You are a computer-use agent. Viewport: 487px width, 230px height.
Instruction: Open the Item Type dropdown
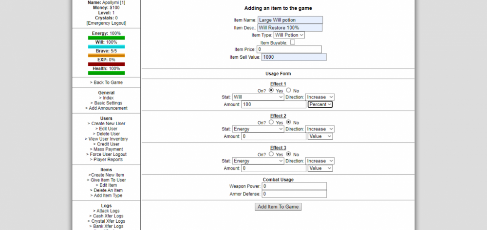(289, 35)
